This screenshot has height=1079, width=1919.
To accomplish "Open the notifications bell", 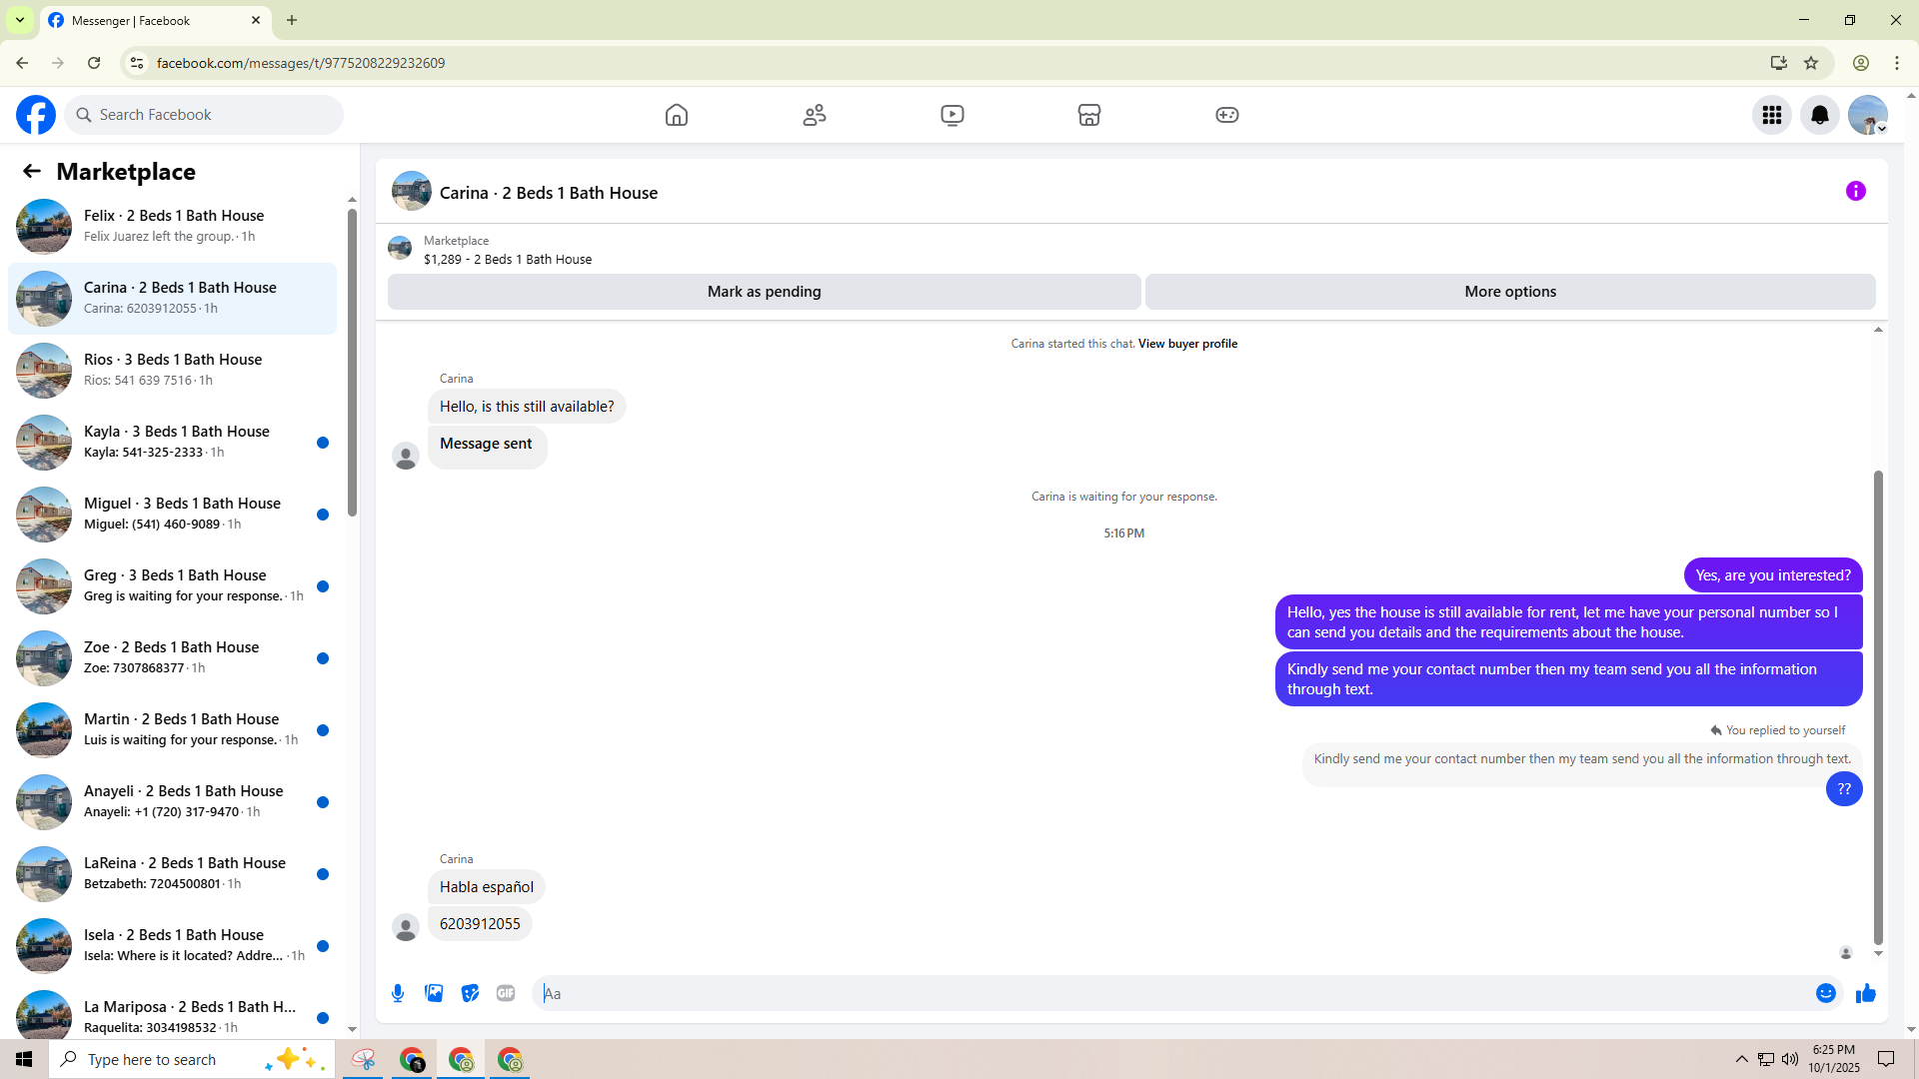I will [1820, 115].
